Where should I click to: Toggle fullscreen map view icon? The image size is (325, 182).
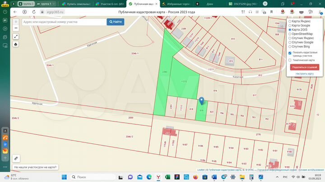(16, 36)
